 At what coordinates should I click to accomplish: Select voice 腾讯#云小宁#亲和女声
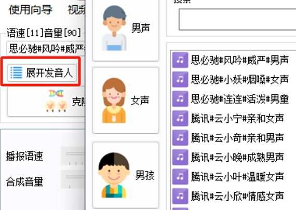[237, 118]
